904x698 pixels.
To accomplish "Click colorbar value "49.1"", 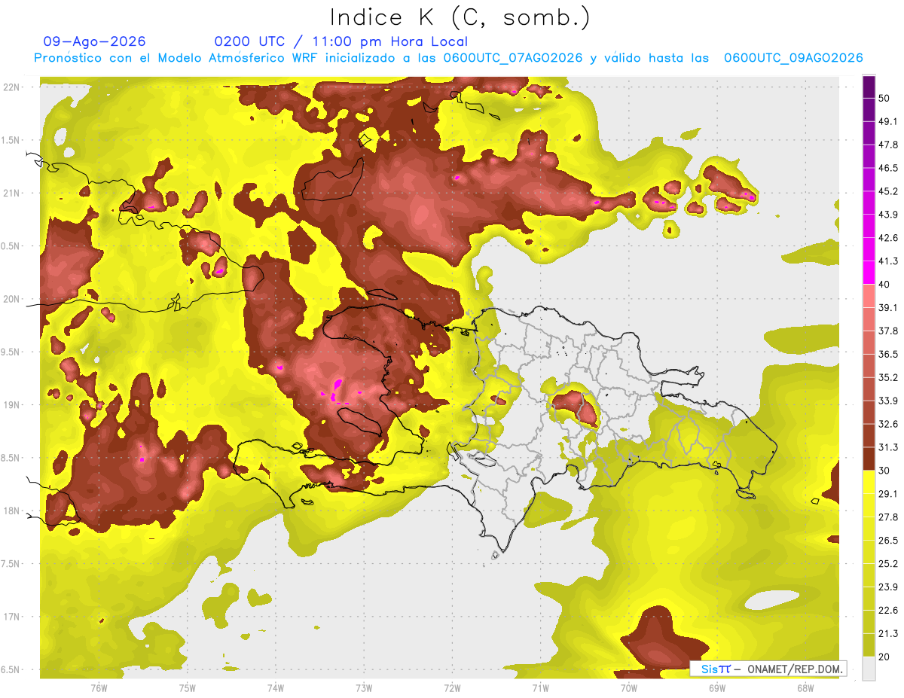I will point(888,121).
